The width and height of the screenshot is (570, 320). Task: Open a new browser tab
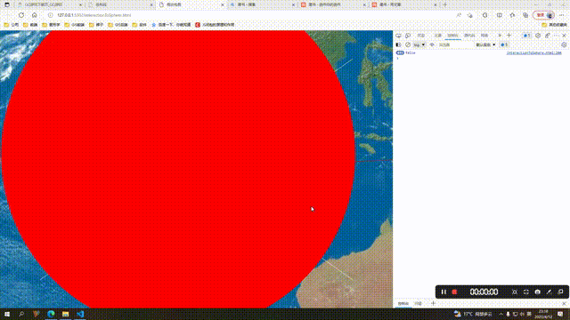point(445,4)
